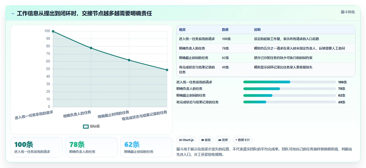
Task: Click the 100条 data card
Action: coord(36,147)
